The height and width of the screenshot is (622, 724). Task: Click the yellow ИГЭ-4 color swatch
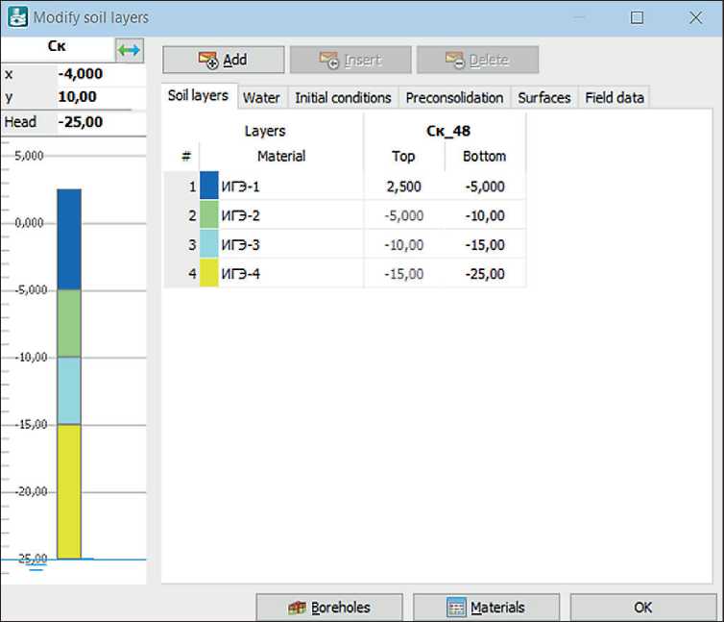(209, 274)
